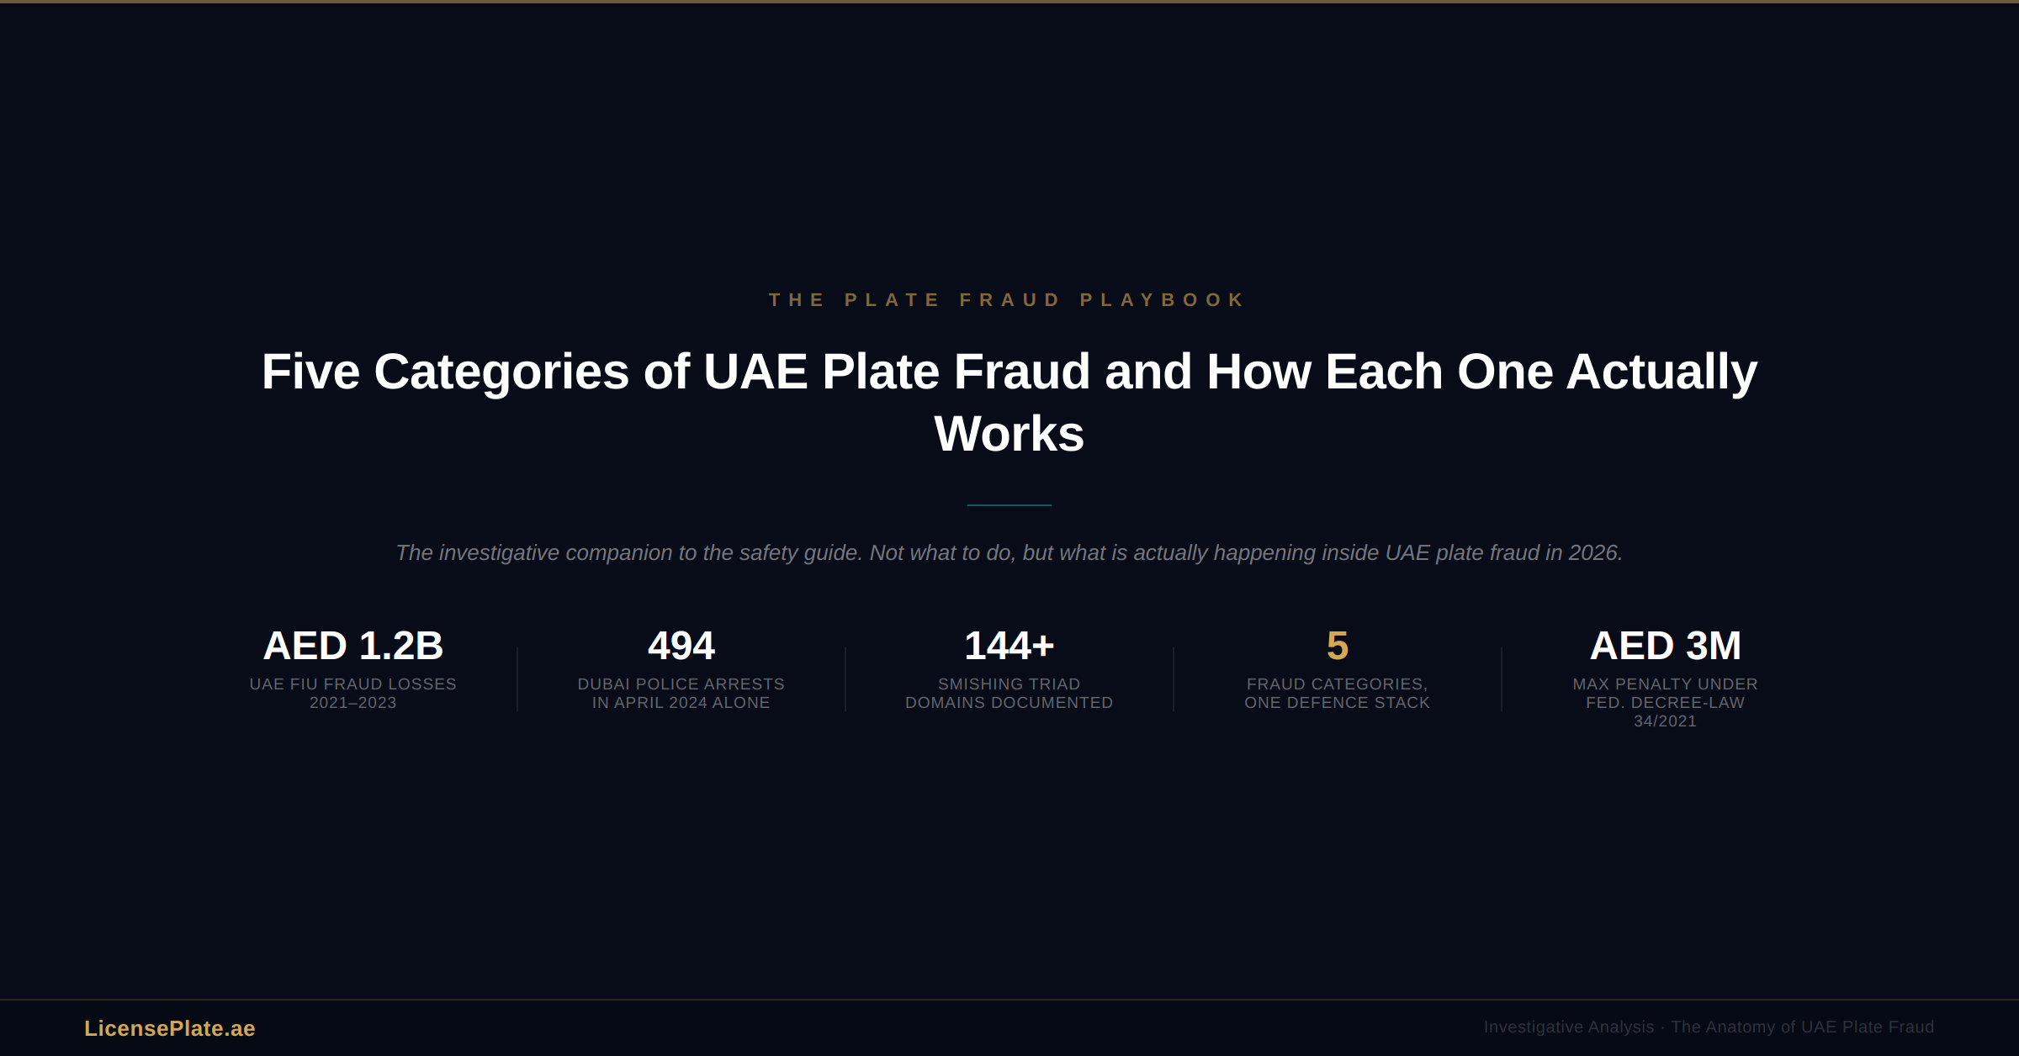This screenshot has width=2019, height=1056.
Task: Click the word "Works" in the title
Action: (x=1009, y=434)
